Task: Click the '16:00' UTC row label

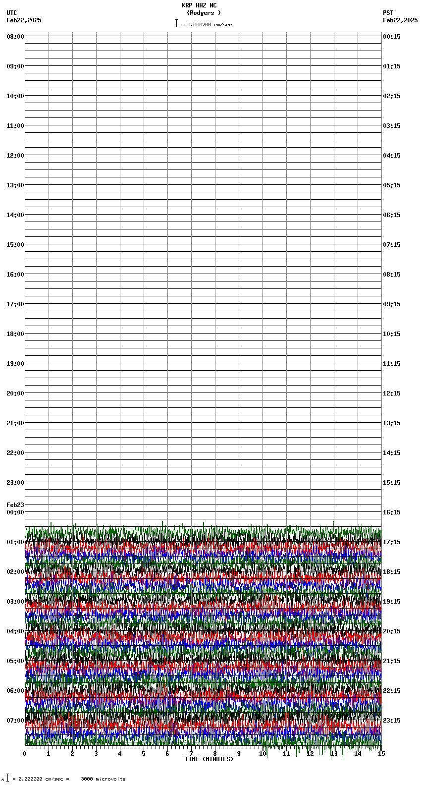Action: click(x=15, y=275)
